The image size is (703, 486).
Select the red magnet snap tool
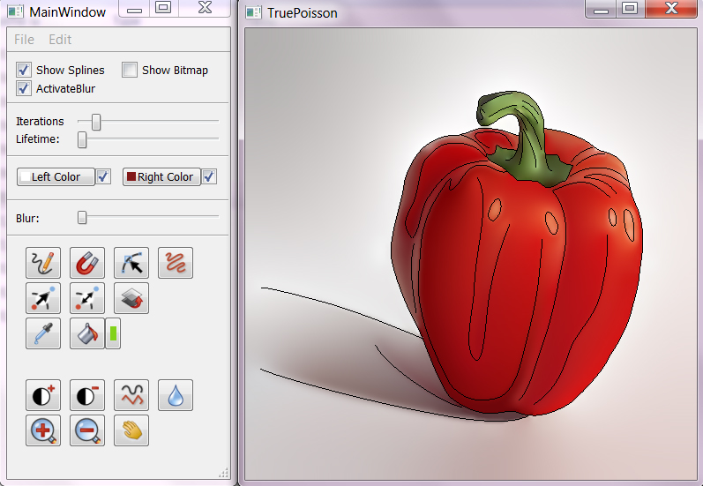click(x=87, y=263)
